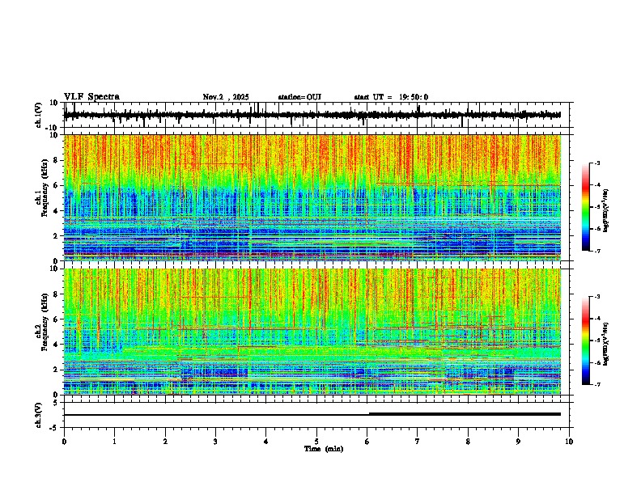Click the time axis tick label "1"
Viewport: 641px width, 495px height.
pyautogui.click(x=114, y=442)
